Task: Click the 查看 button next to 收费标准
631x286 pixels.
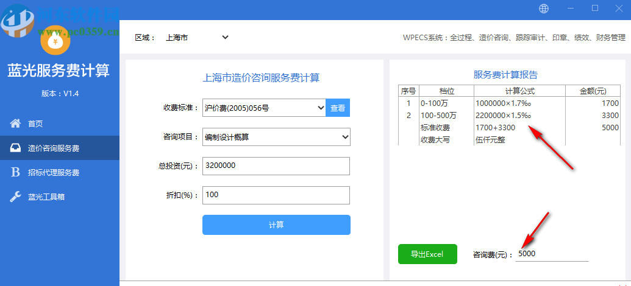Action: (x=338, y=108)
